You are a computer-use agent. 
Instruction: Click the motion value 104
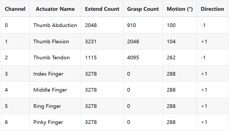(171, 41)
